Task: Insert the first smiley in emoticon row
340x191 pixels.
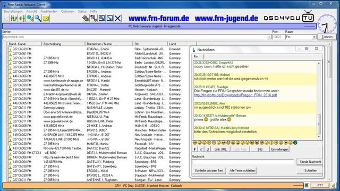Action: click(x=195, y=143)
